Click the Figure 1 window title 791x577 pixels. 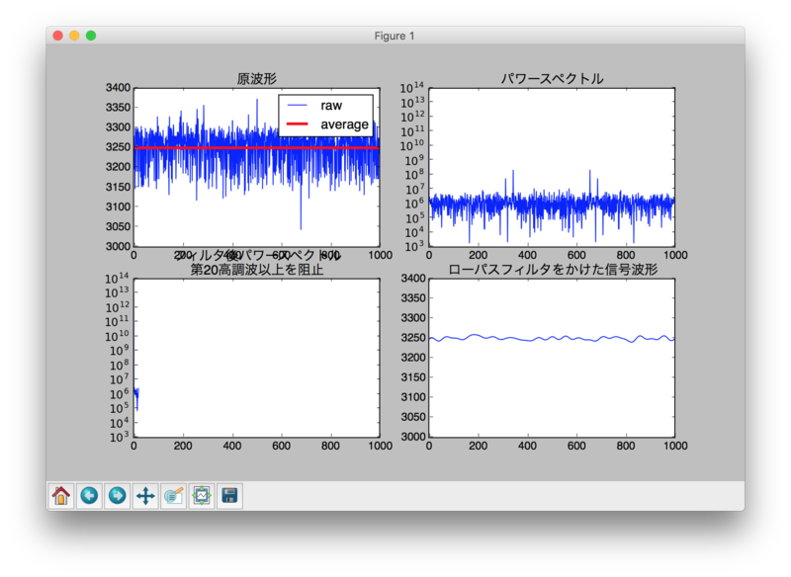pyautogui.click(x=395, y=36)
